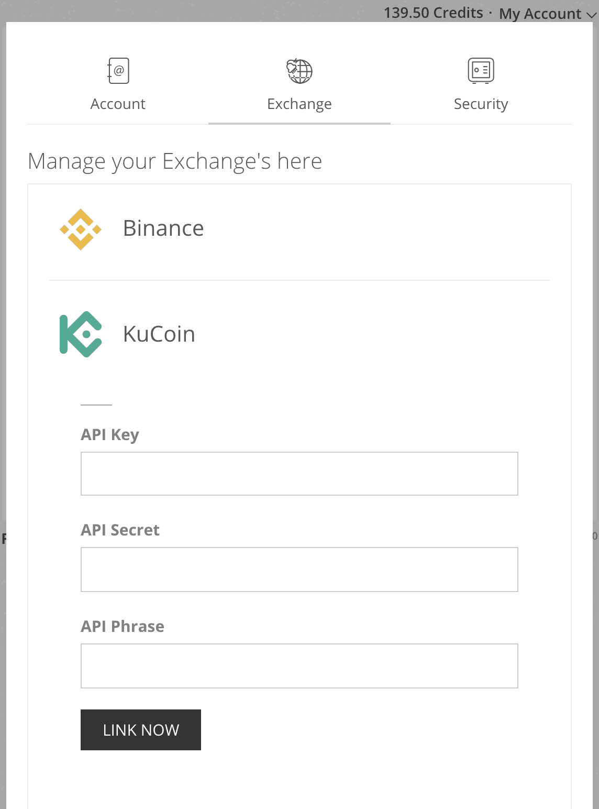Click the Exchange globe icon
Image resolution: width=599 pixels, height=809 pixels.
point(299,71)
